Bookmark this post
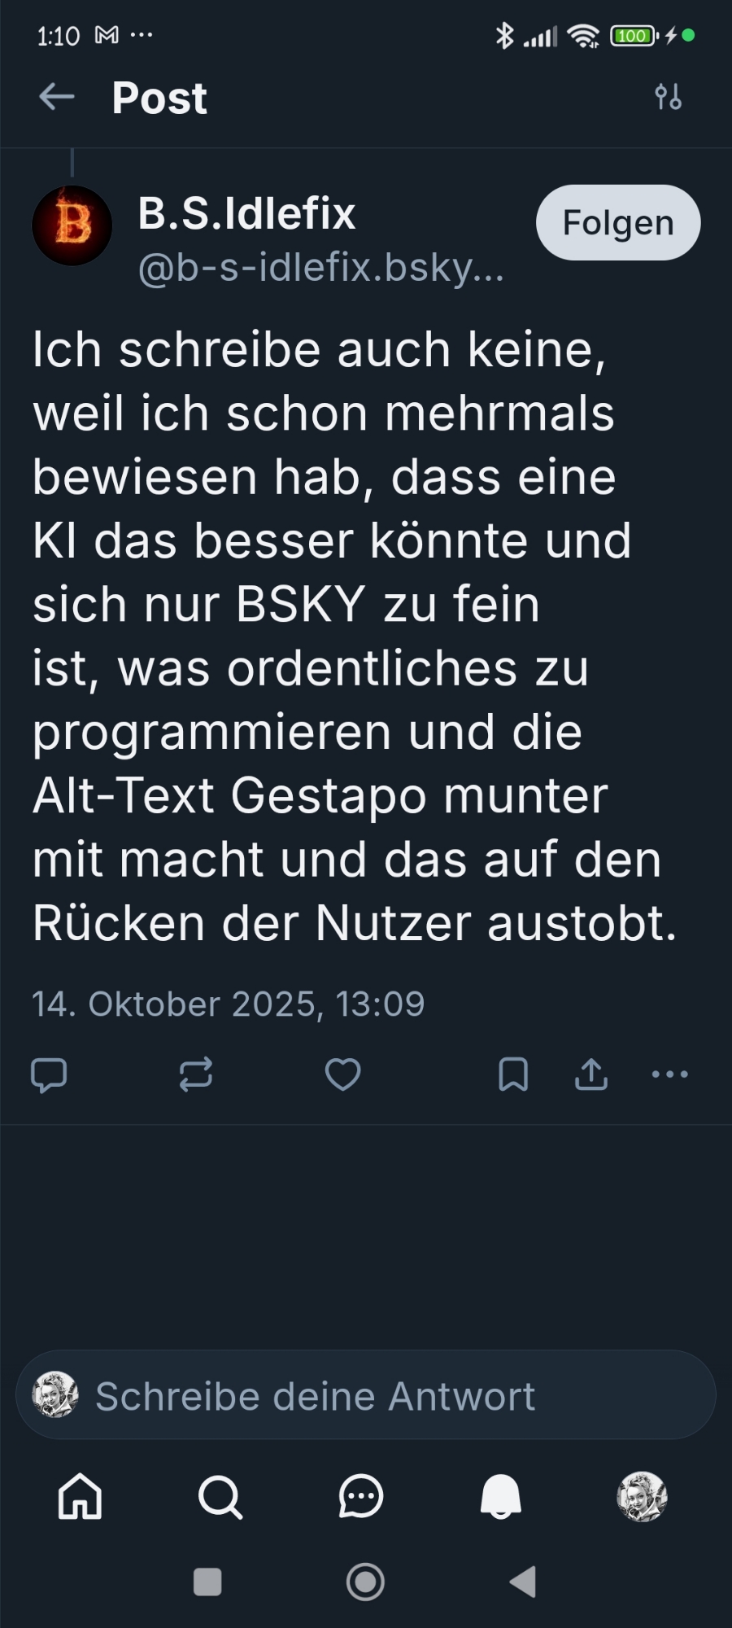The height and width of the screenshot is (1628, 732). [x=513, y=1074]
